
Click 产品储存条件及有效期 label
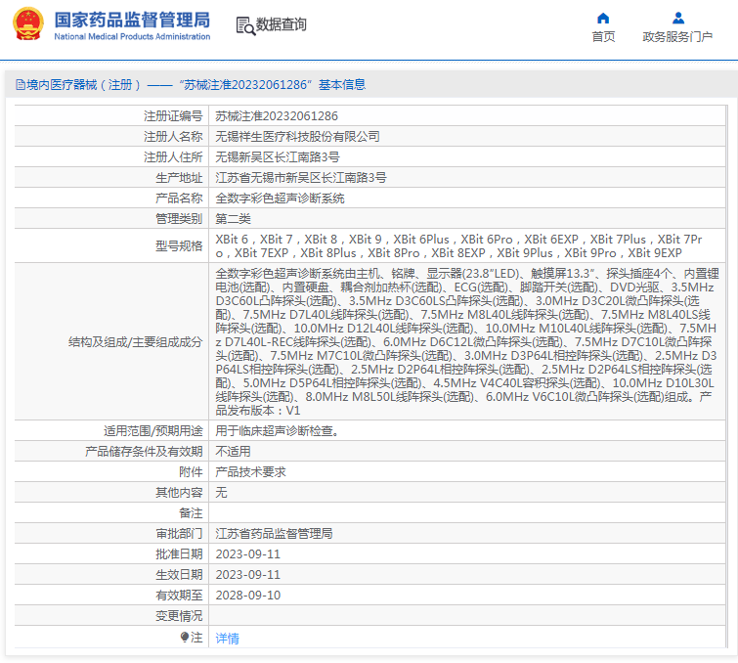[144, 452]
